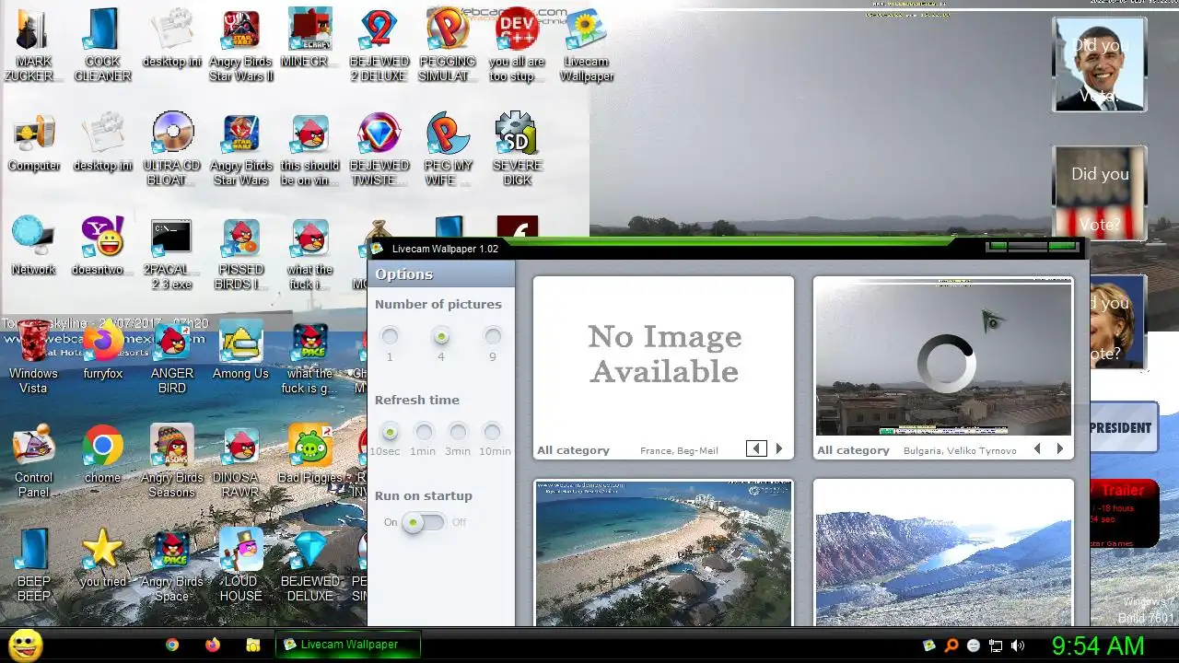
Task: Open All category on the Bulgaria card
Action: [853, 450]
